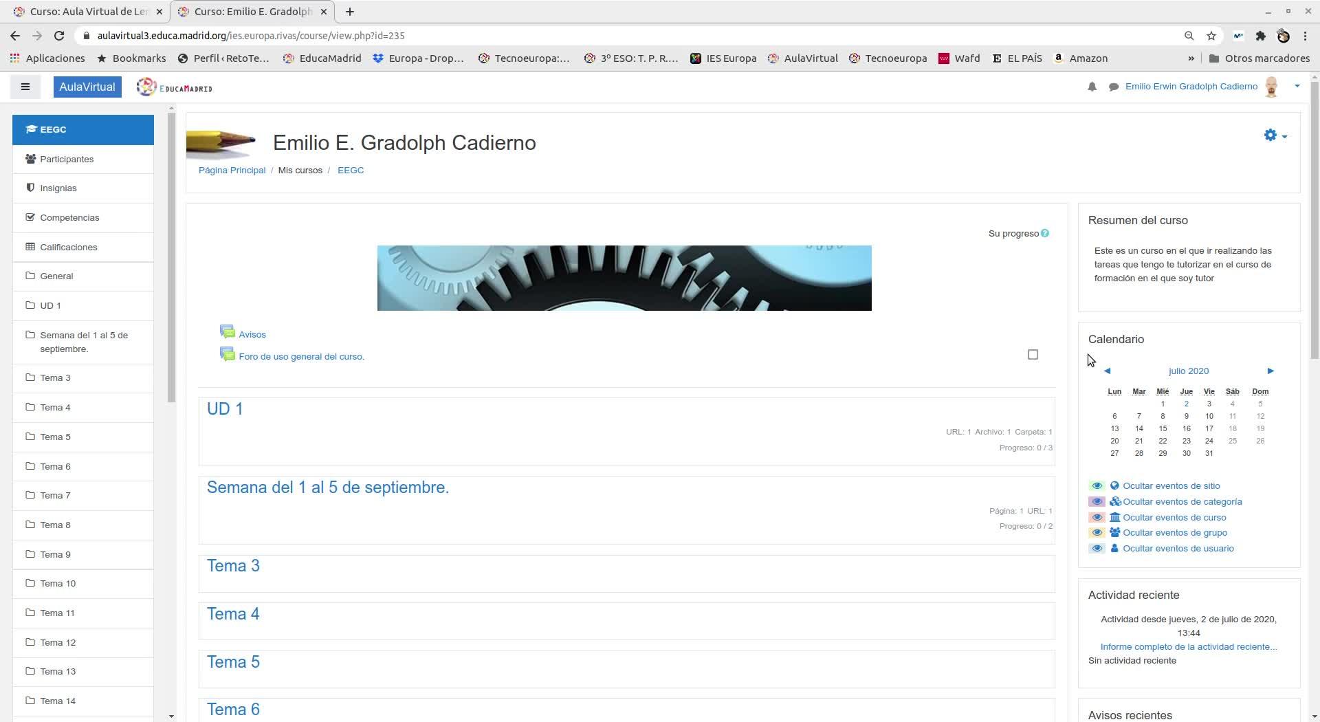Click calendar day 2 in julio
Viewport: 1320px width, 722px height.
1186,404
